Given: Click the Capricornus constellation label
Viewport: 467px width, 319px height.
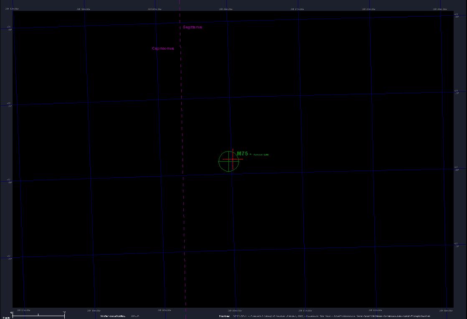Looking at the screenshot, I should point(163,48).
